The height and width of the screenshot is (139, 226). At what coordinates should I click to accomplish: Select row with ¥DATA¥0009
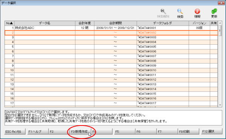tap(111, 65)
